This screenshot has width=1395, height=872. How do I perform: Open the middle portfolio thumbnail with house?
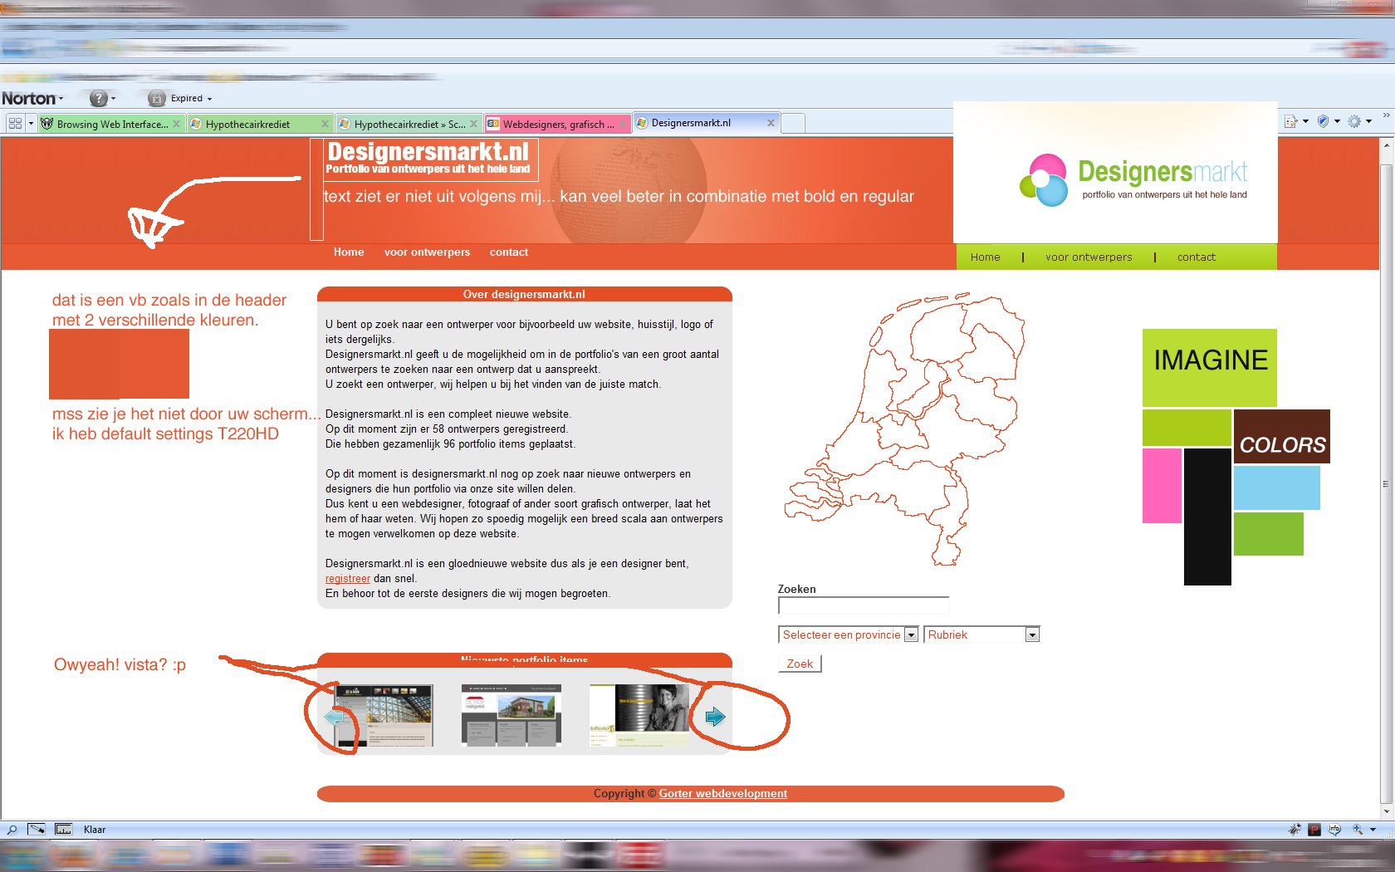coord(512,716)
